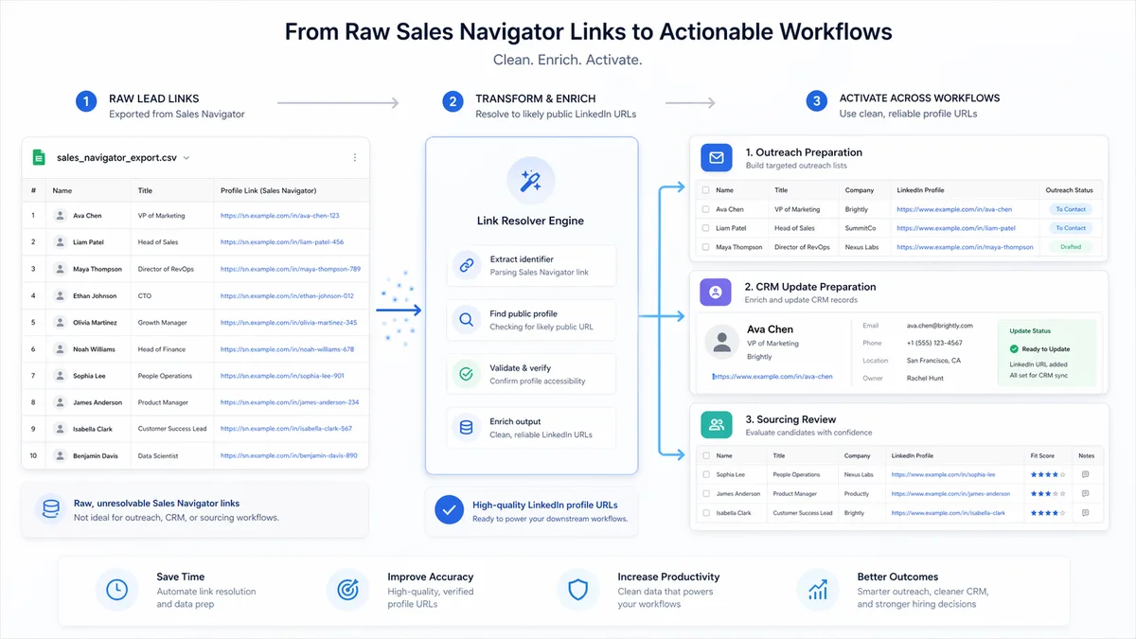Open the sales_navigator_export.csv dropdown
Image resolution: width=1136 pixels, height=639 pixels.
click(187, 159)
